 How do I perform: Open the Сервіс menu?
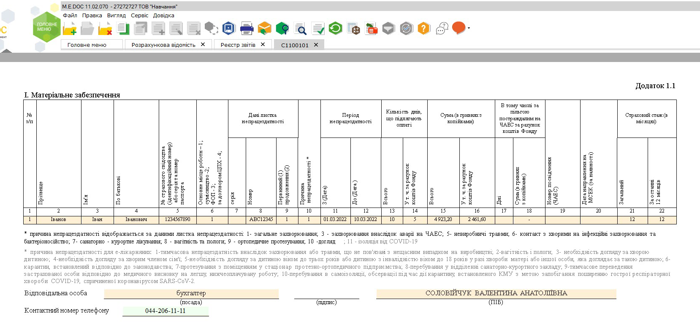(x=139, y=15)
